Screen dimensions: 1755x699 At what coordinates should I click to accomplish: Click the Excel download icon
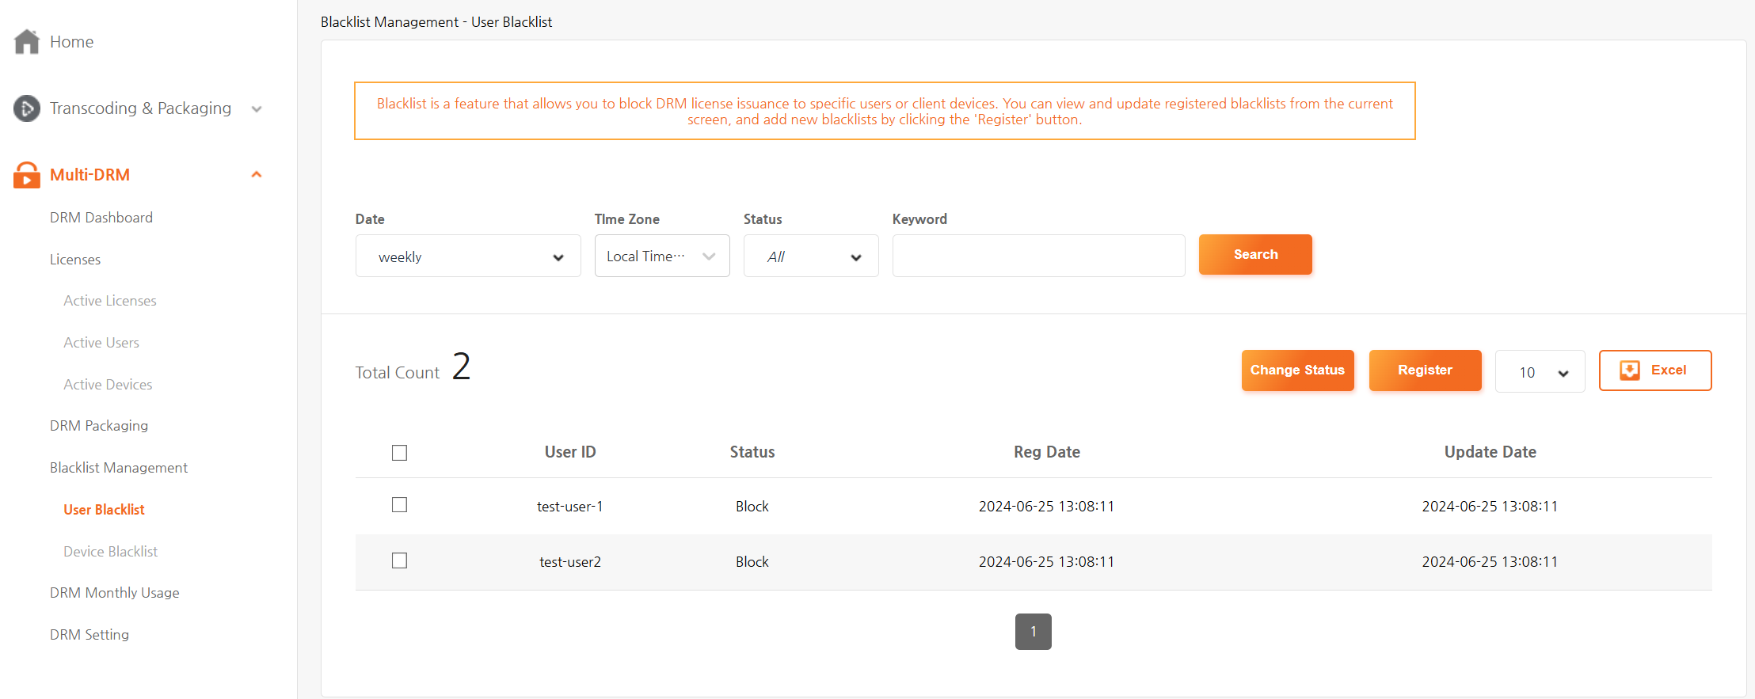tap(1629, 370)
